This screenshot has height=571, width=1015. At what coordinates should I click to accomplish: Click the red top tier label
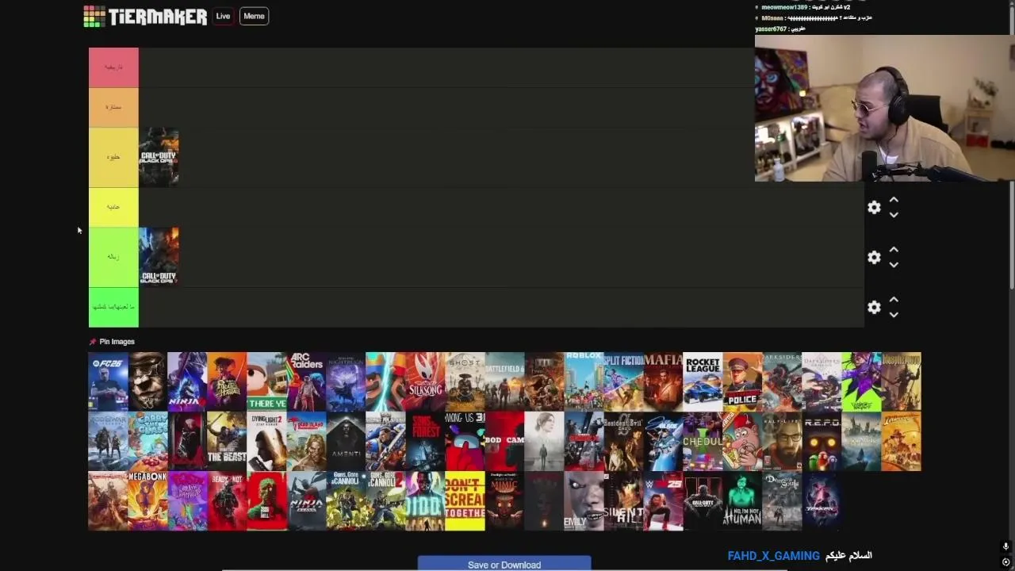(113, 67)
